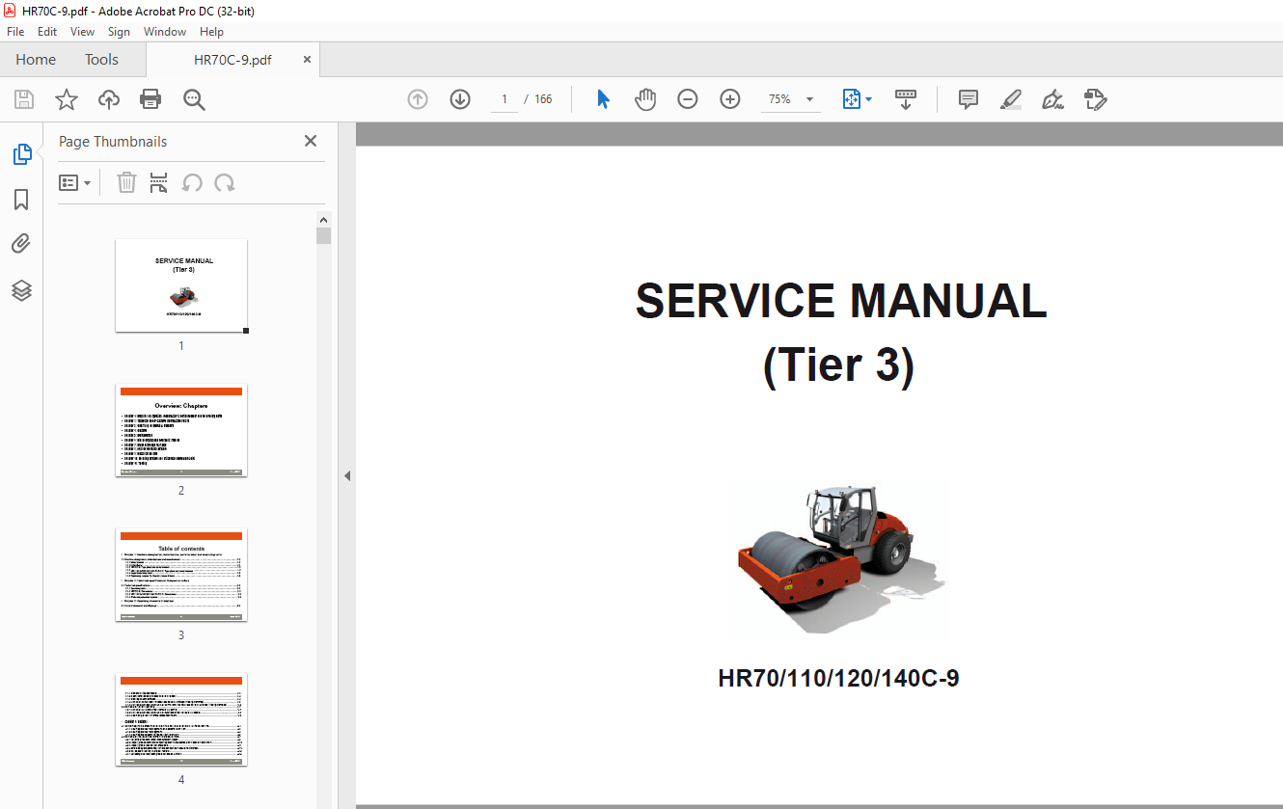Image resolution: width=1283 pixels, height=809 pixels.
Task: Select the arrow selection tool
Action: [603, 99]
